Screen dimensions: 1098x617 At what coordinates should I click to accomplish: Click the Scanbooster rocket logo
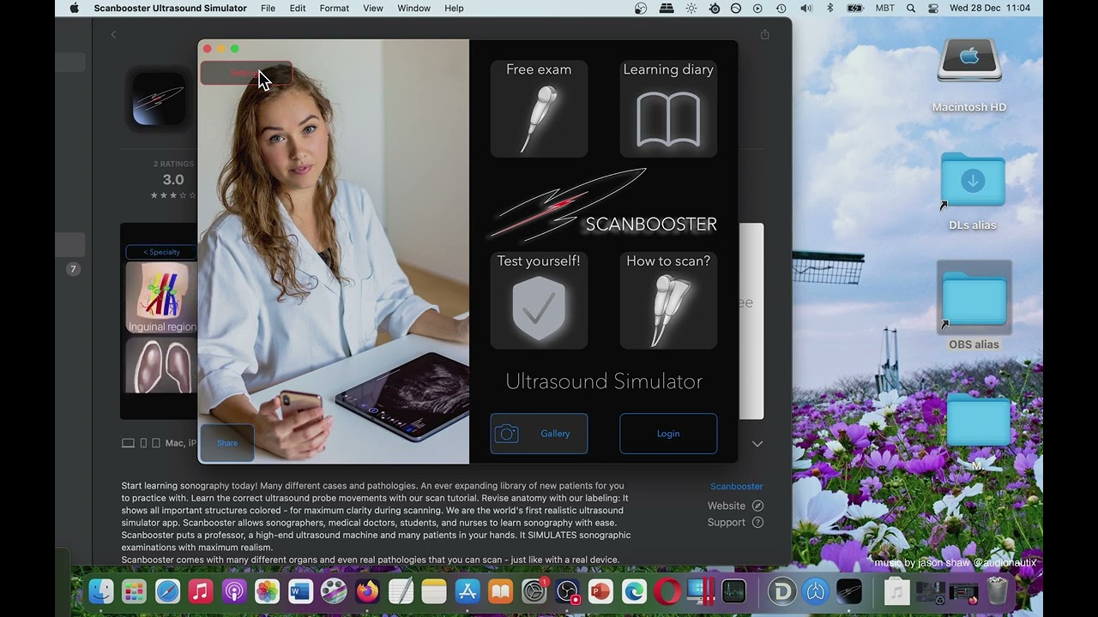coord(604,205)
